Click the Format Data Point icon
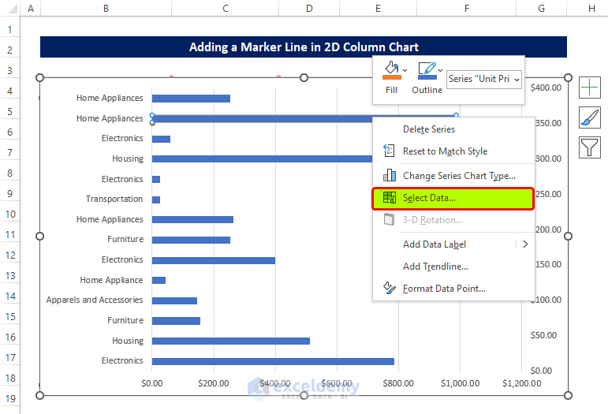 pos(389,289)
